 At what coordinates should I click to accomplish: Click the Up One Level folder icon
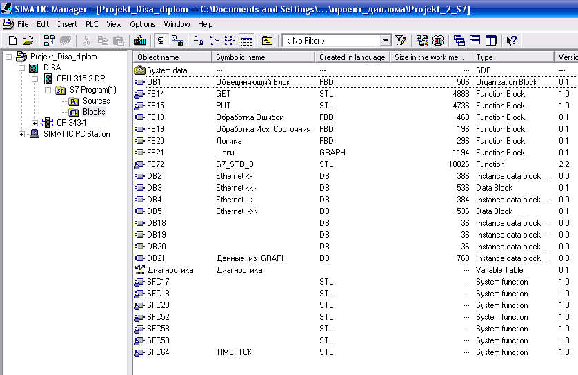267,41
